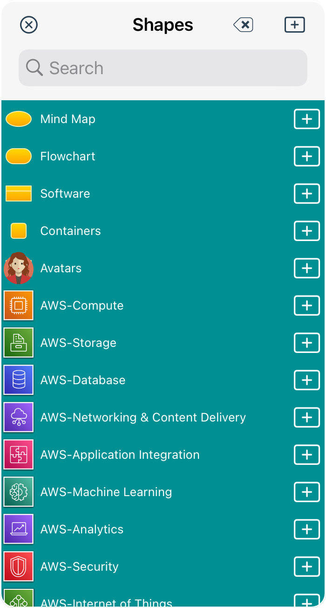Screen dimensions: 326x608
Task: Click the add new library icon in header
Action: (294, 25)
